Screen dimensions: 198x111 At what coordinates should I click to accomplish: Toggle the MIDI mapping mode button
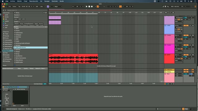point(172,6)
